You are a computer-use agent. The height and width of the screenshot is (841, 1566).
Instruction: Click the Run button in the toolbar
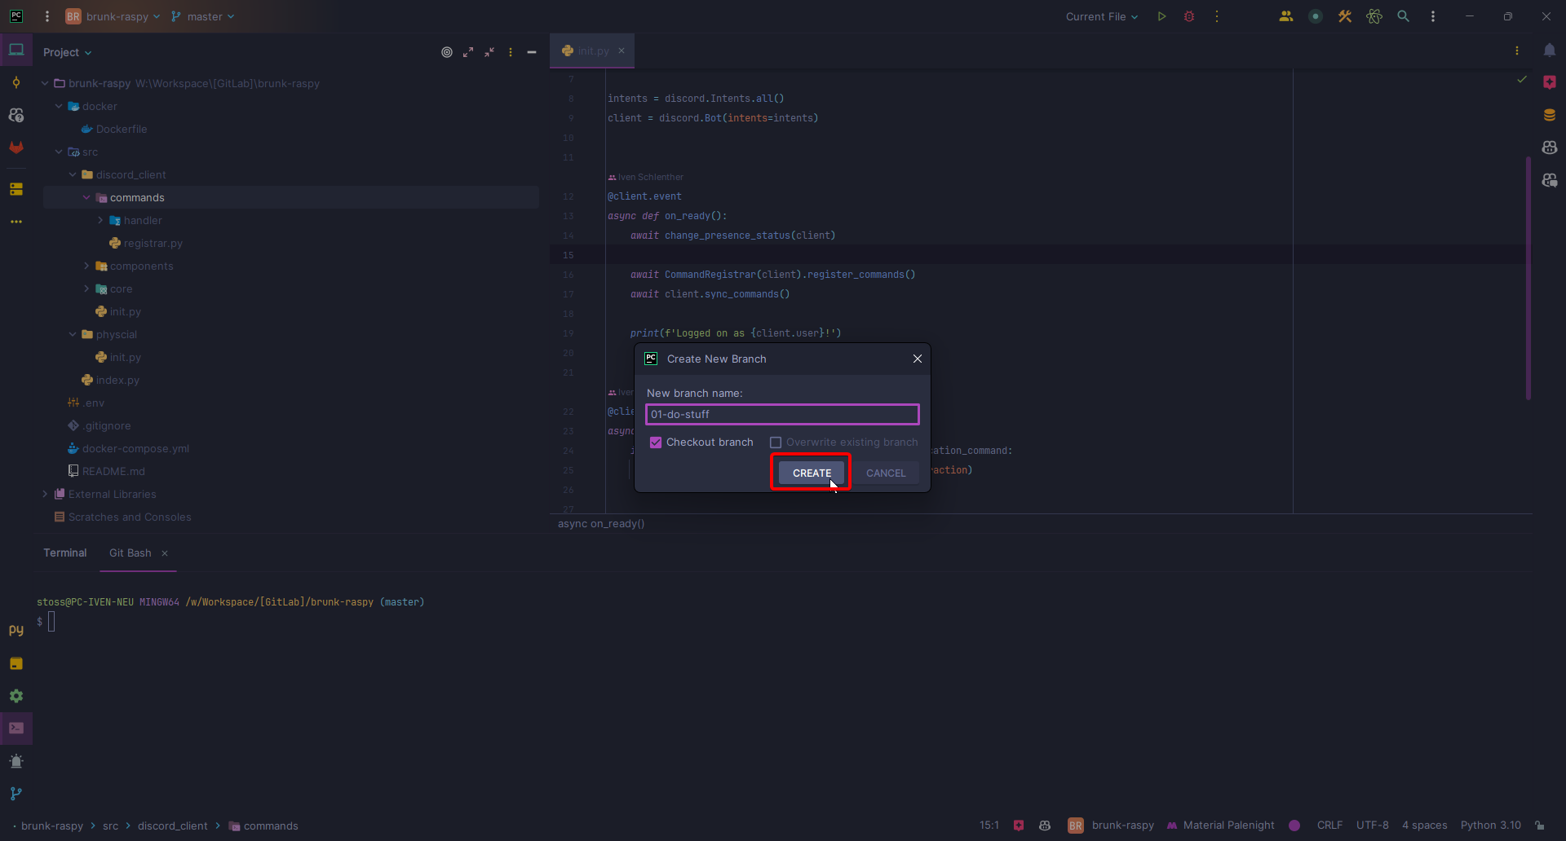click(x=1161, y=16)
